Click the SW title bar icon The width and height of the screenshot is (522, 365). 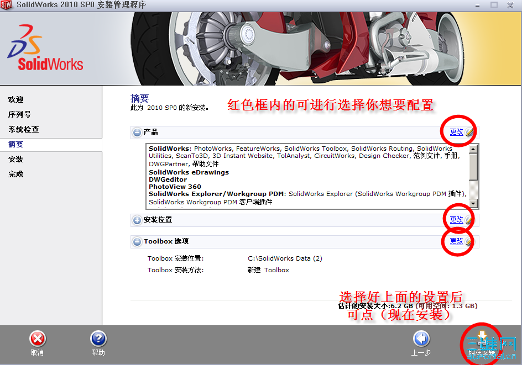(6, 5)
